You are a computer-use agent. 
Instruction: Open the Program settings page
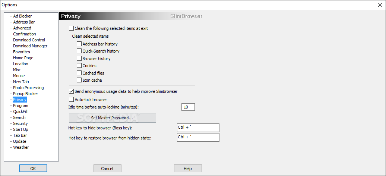pyautogui.click(x=21, y=106)
